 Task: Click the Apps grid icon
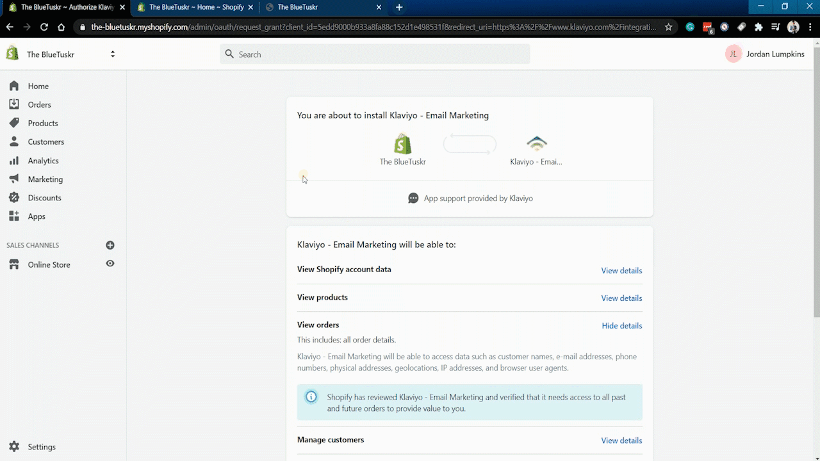[14, 216]
